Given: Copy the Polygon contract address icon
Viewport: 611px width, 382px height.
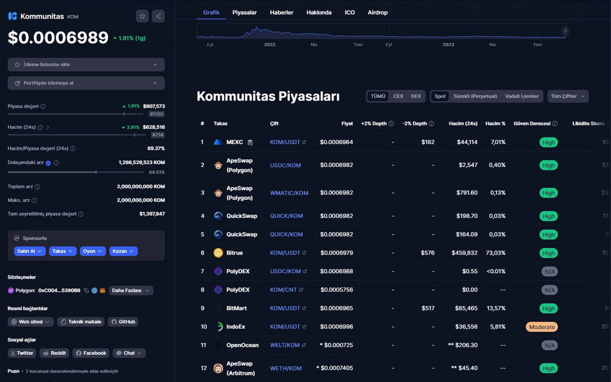Looking at the screenshot, I should tap(86, 290).
